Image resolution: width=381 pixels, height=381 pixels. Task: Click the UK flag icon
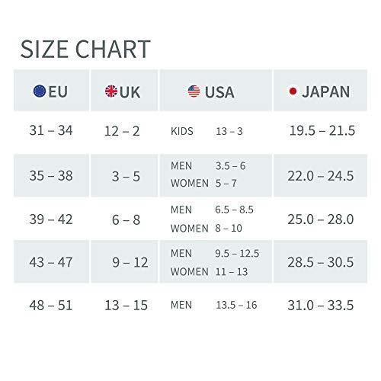coord(111,91)
